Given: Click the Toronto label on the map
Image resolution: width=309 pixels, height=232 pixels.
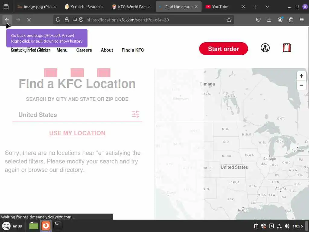Looking at the screenshot, I should 298,150.
